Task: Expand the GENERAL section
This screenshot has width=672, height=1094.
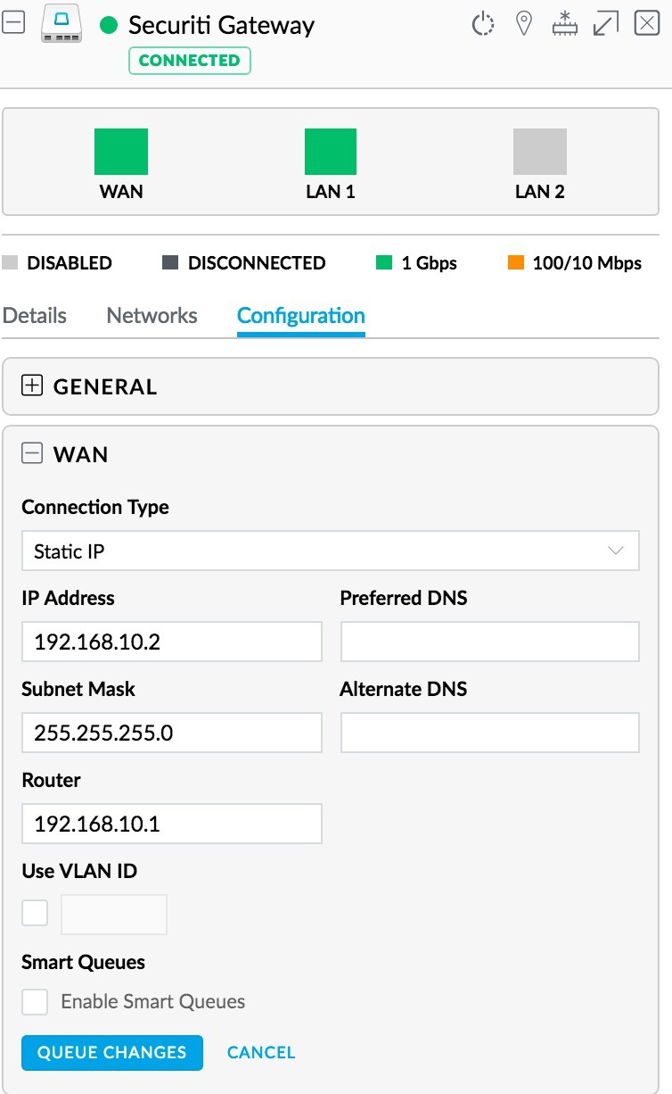Action: coord(32,385)
